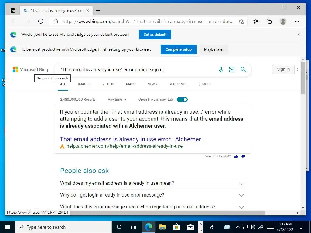Click the vertical page scrollbar thumb

pos(303,78)
